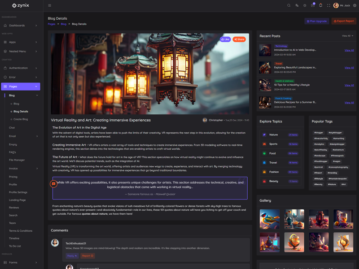359x269 pixels.
Task: Click the Plan Upgrade button
Action: click(x=317, y=21)
